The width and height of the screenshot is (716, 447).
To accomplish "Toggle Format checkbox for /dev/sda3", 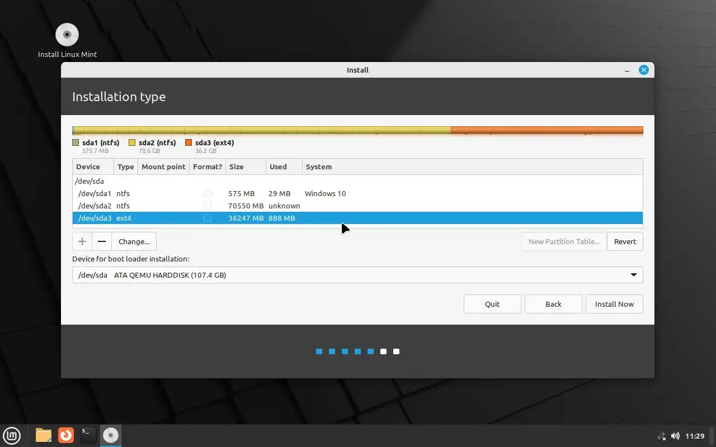I will tap(208, 218).
